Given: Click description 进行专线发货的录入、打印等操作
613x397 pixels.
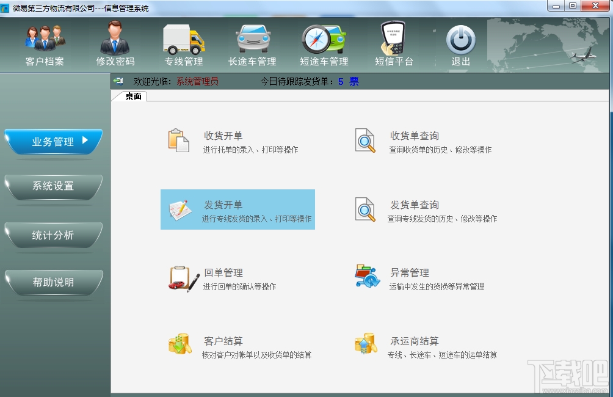Looking at the screenshot, I should point(257,219).
